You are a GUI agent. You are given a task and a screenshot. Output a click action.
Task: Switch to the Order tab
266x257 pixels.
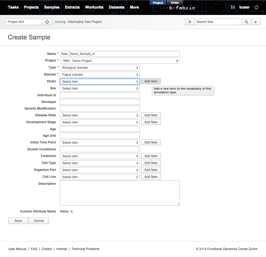click(x=175, y=3)
